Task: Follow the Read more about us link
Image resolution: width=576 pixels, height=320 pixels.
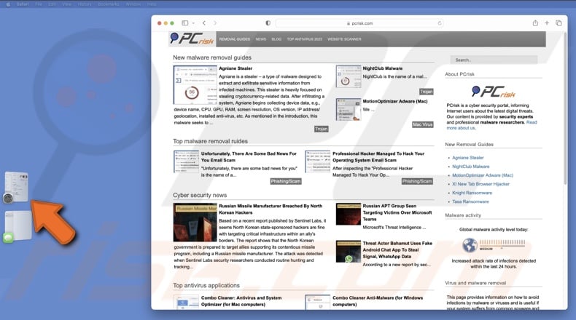Action: pos(491,125)
